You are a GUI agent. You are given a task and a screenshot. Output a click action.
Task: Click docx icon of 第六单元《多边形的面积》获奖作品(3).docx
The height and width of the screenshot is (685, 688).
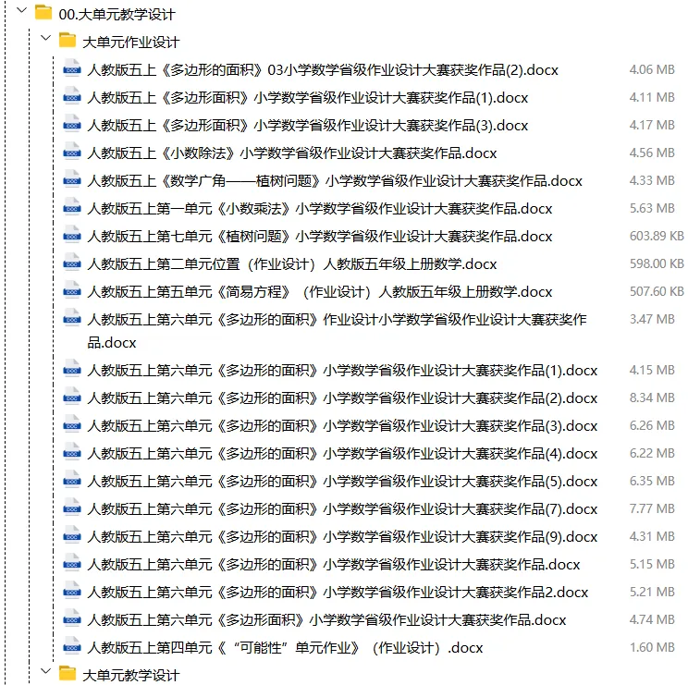pyautogui.click(x=72, y=424)
